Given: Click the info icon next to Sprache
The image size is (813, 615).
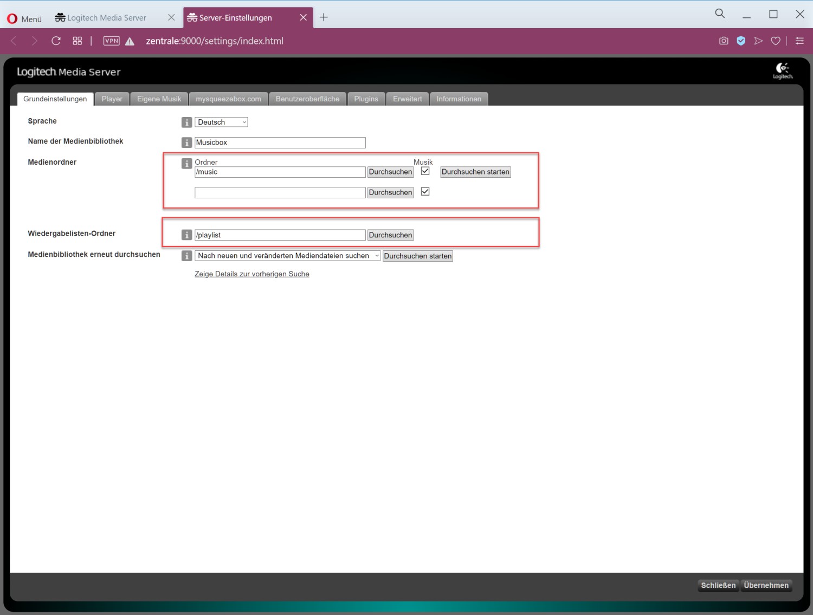Looking at the screenshot, I should tap(186, 122).
